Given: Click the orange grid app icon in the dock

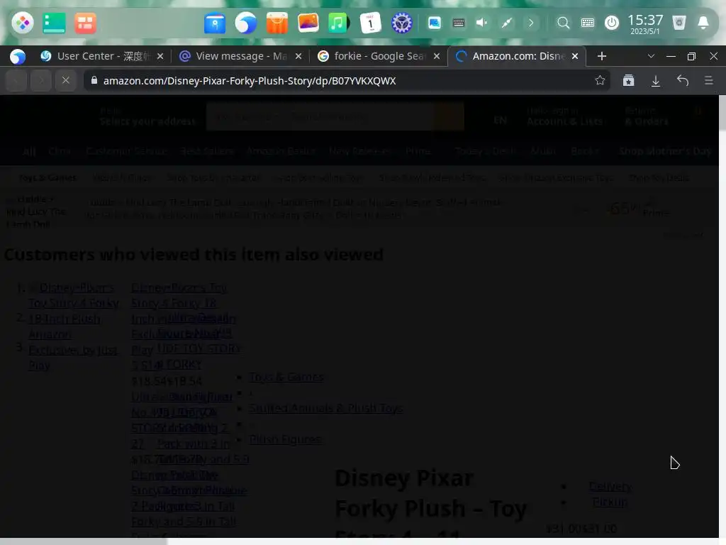Looking at the screenshot, I should tap(85, 23).
